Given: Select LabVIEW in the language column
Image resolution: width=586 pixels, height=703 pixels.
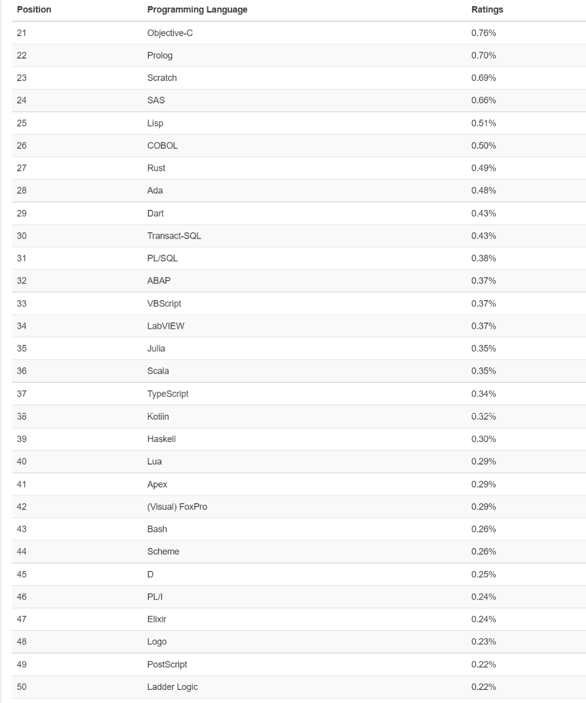Looking at the screenshot, I should [166, 326].
